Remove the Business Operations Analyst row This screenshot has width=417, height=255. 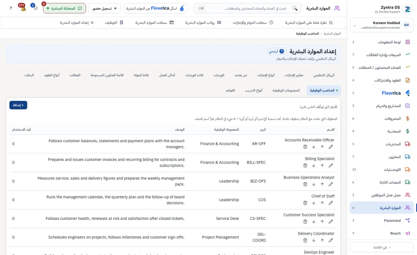pos(305,184)
